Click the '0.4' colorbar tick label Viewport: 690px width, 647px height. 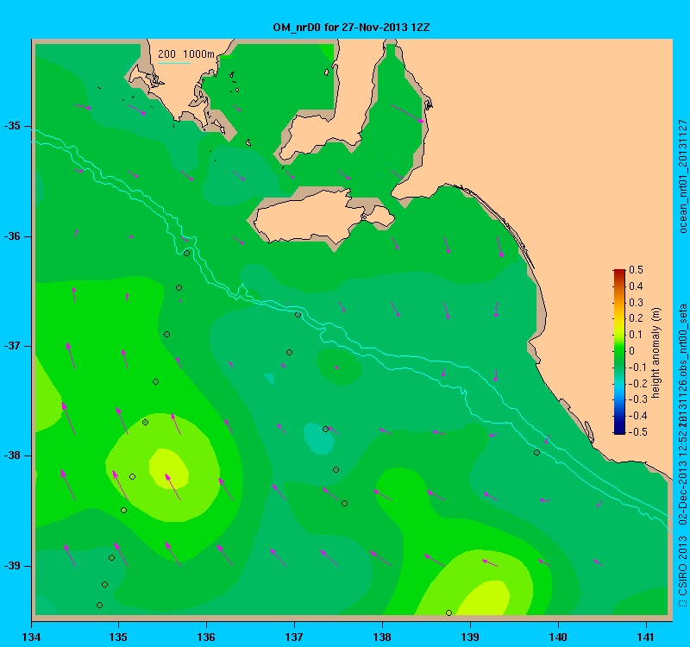coord(636,286)
